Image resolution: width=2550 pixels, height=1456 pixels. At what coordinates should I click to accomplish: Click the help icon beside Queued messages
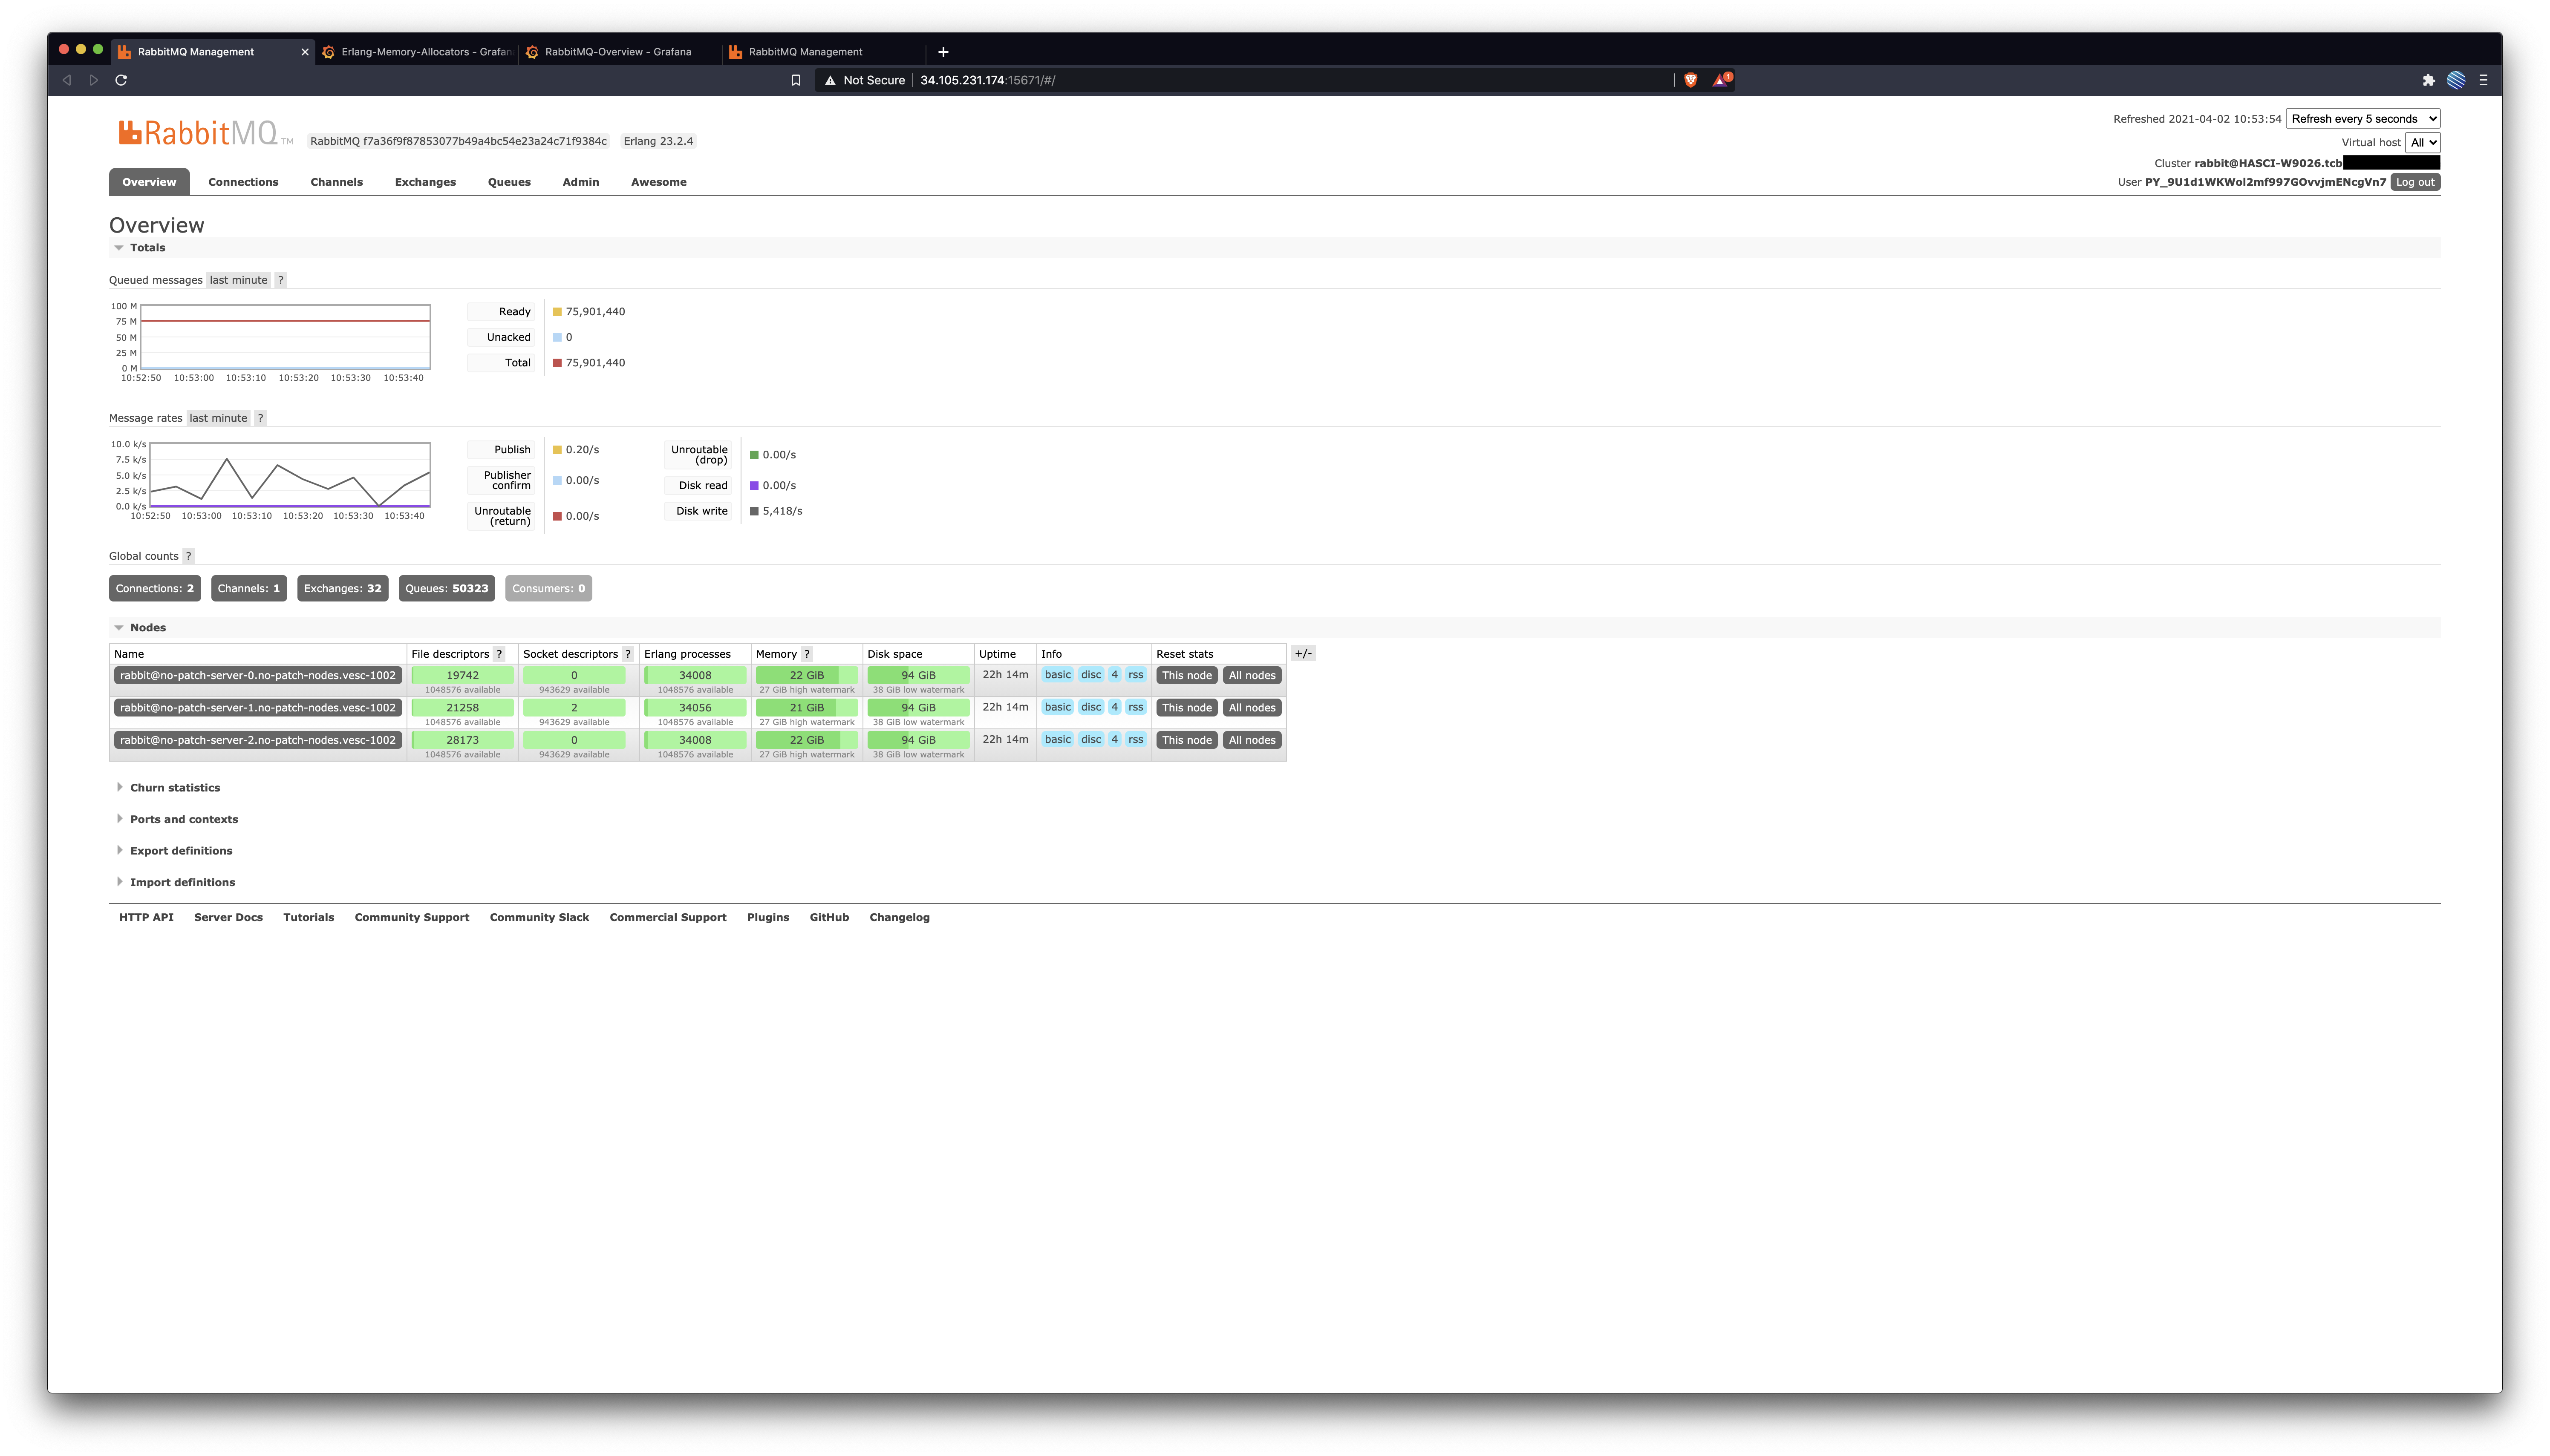[x=280, y=280]
